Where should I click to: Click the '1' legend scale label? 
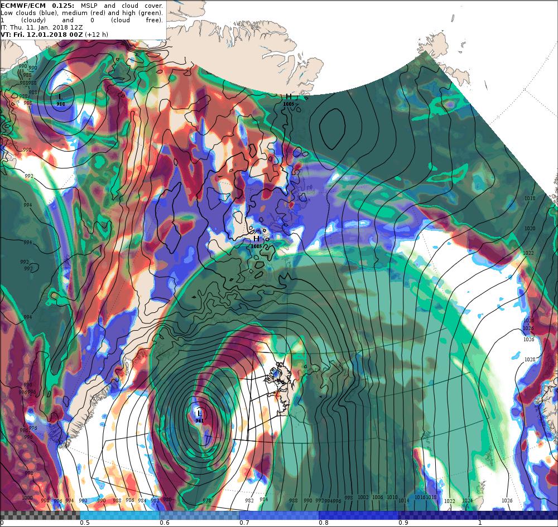[x=480, y=523]
